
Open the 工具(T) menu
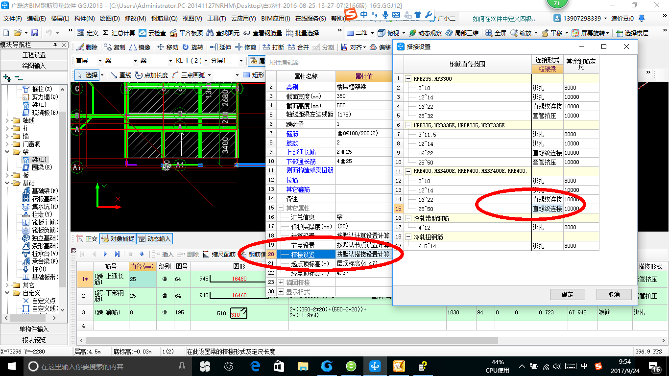pos(217,19)
